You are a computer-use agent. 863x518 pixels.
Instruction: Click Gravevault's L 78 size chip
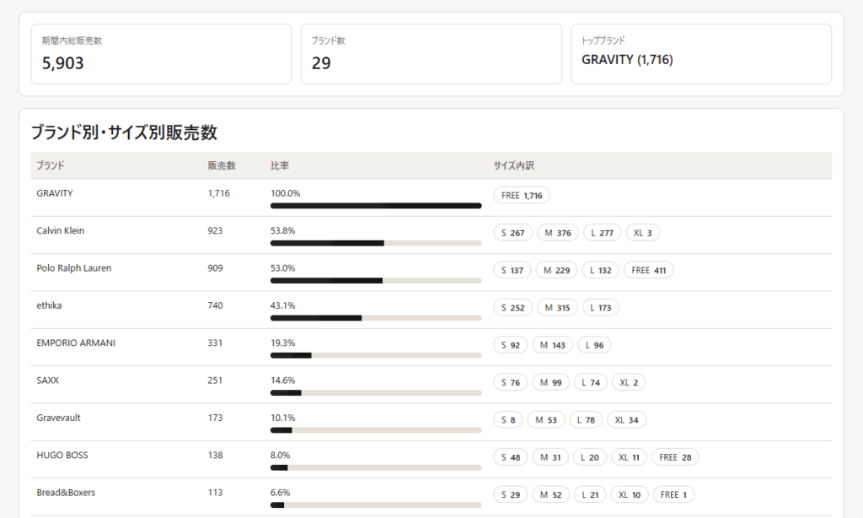pos(587,420)
